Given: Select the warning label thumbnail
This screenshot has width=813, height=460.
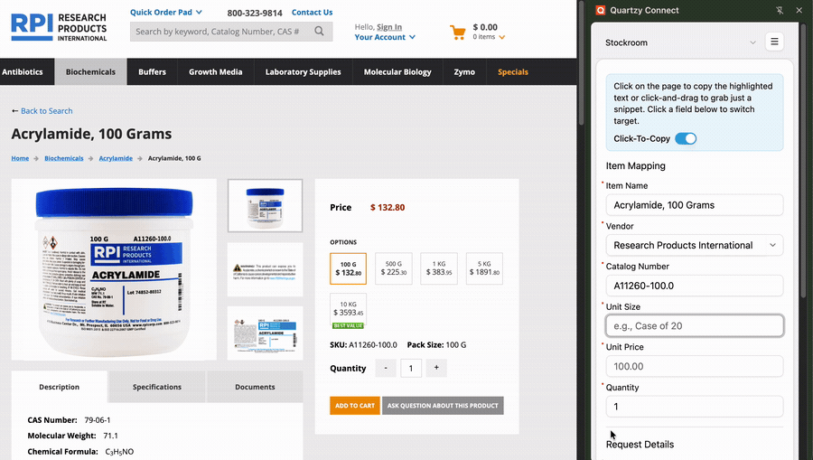Looking at the screenshot, I should pyautogui.click(x=265, y=269).
